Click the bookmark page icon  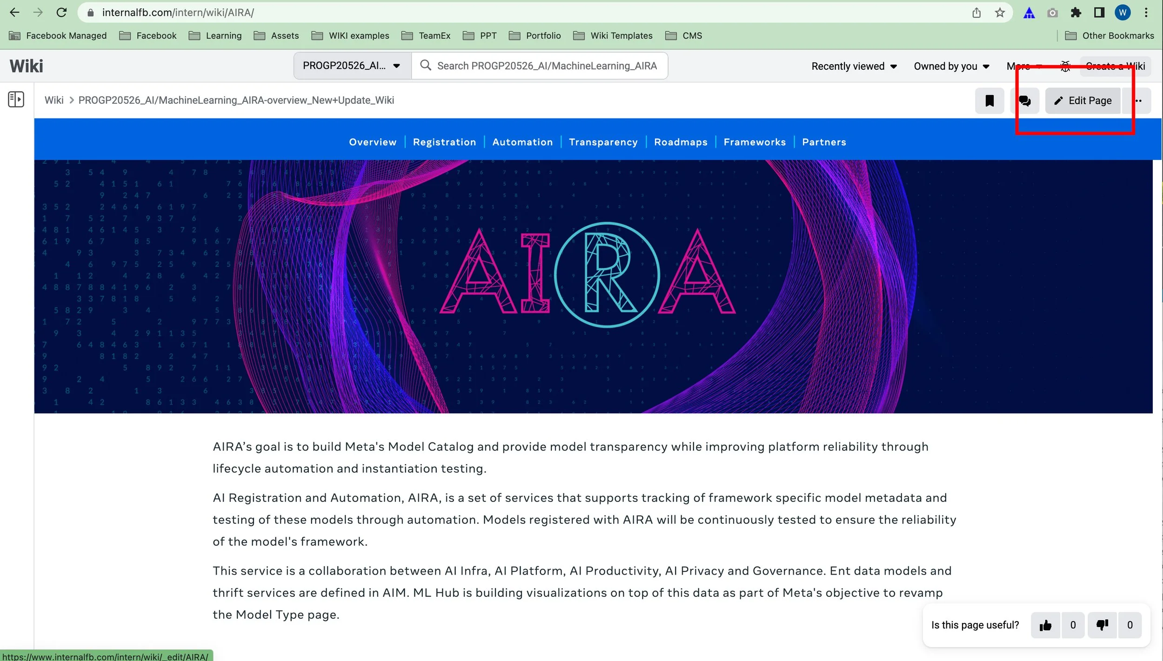coord(989,101)
